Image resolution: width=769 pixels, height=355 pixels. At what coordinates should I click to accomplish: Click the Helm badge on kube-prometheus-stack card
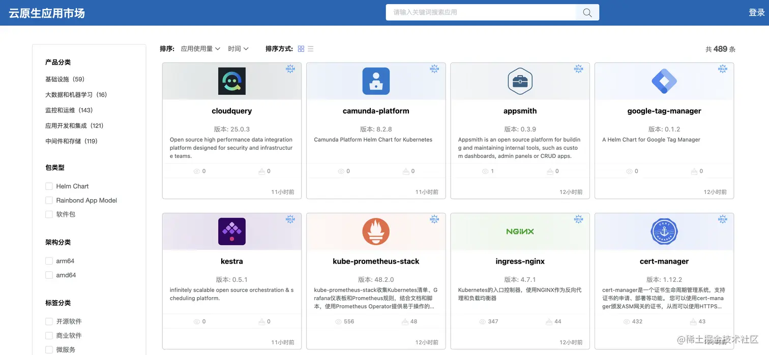tap(434, 219)
